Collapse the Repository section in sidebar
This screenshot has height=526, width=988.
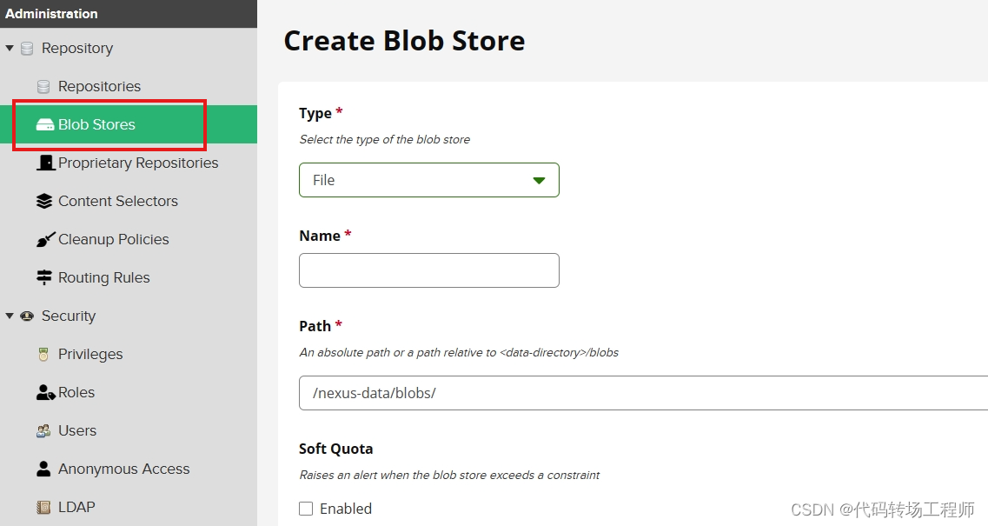click(x=9, y=48)
